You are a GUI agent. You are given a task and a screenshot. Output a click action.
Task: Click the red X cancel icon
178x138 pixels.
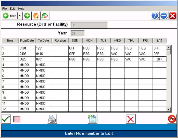point(131,119)
